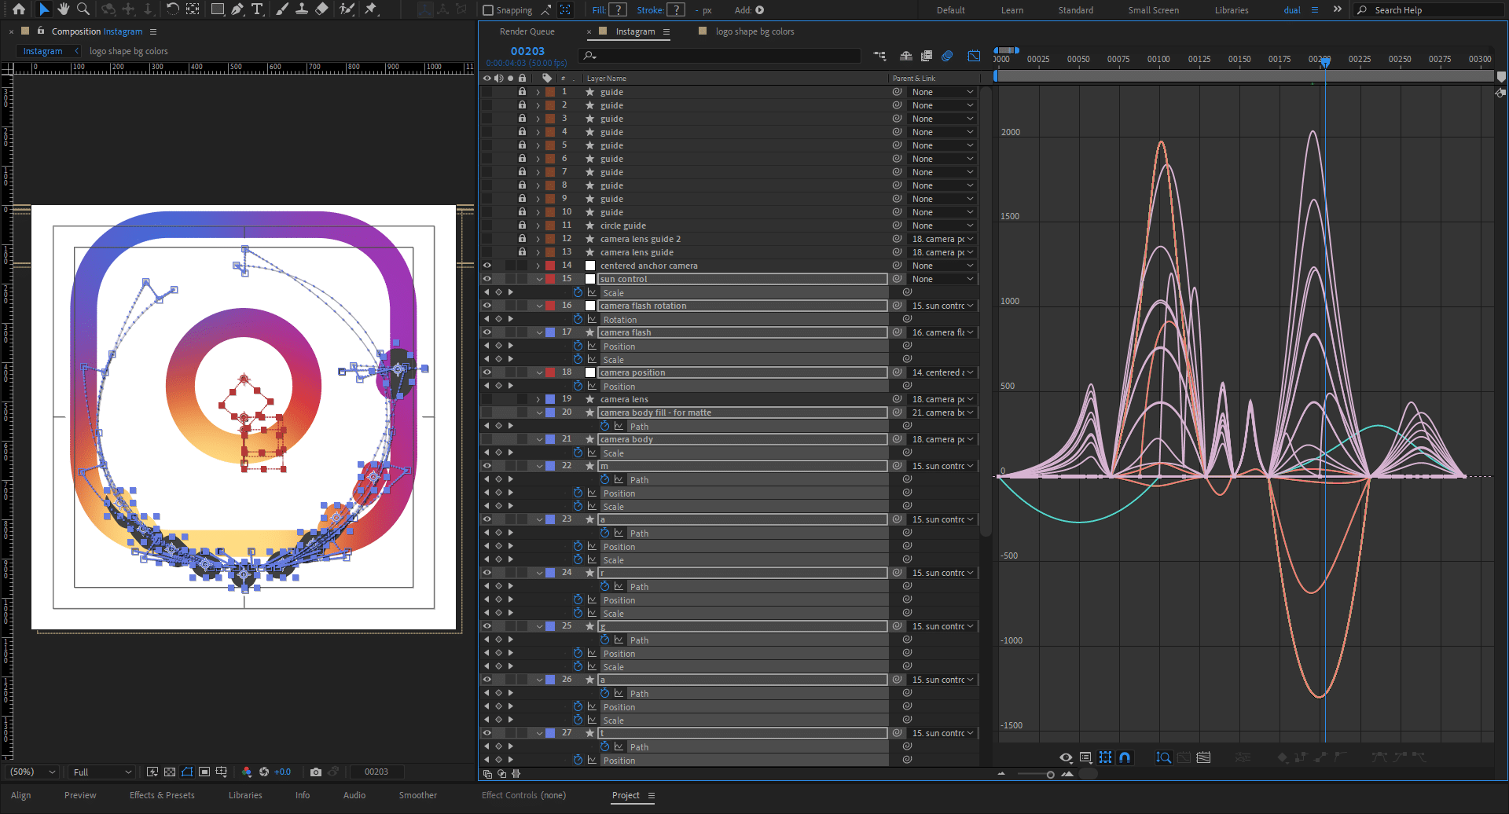Click the graph editor Snap magnet icon
The height and width of the screenshot is (814, 1509).
(1125, 757)
